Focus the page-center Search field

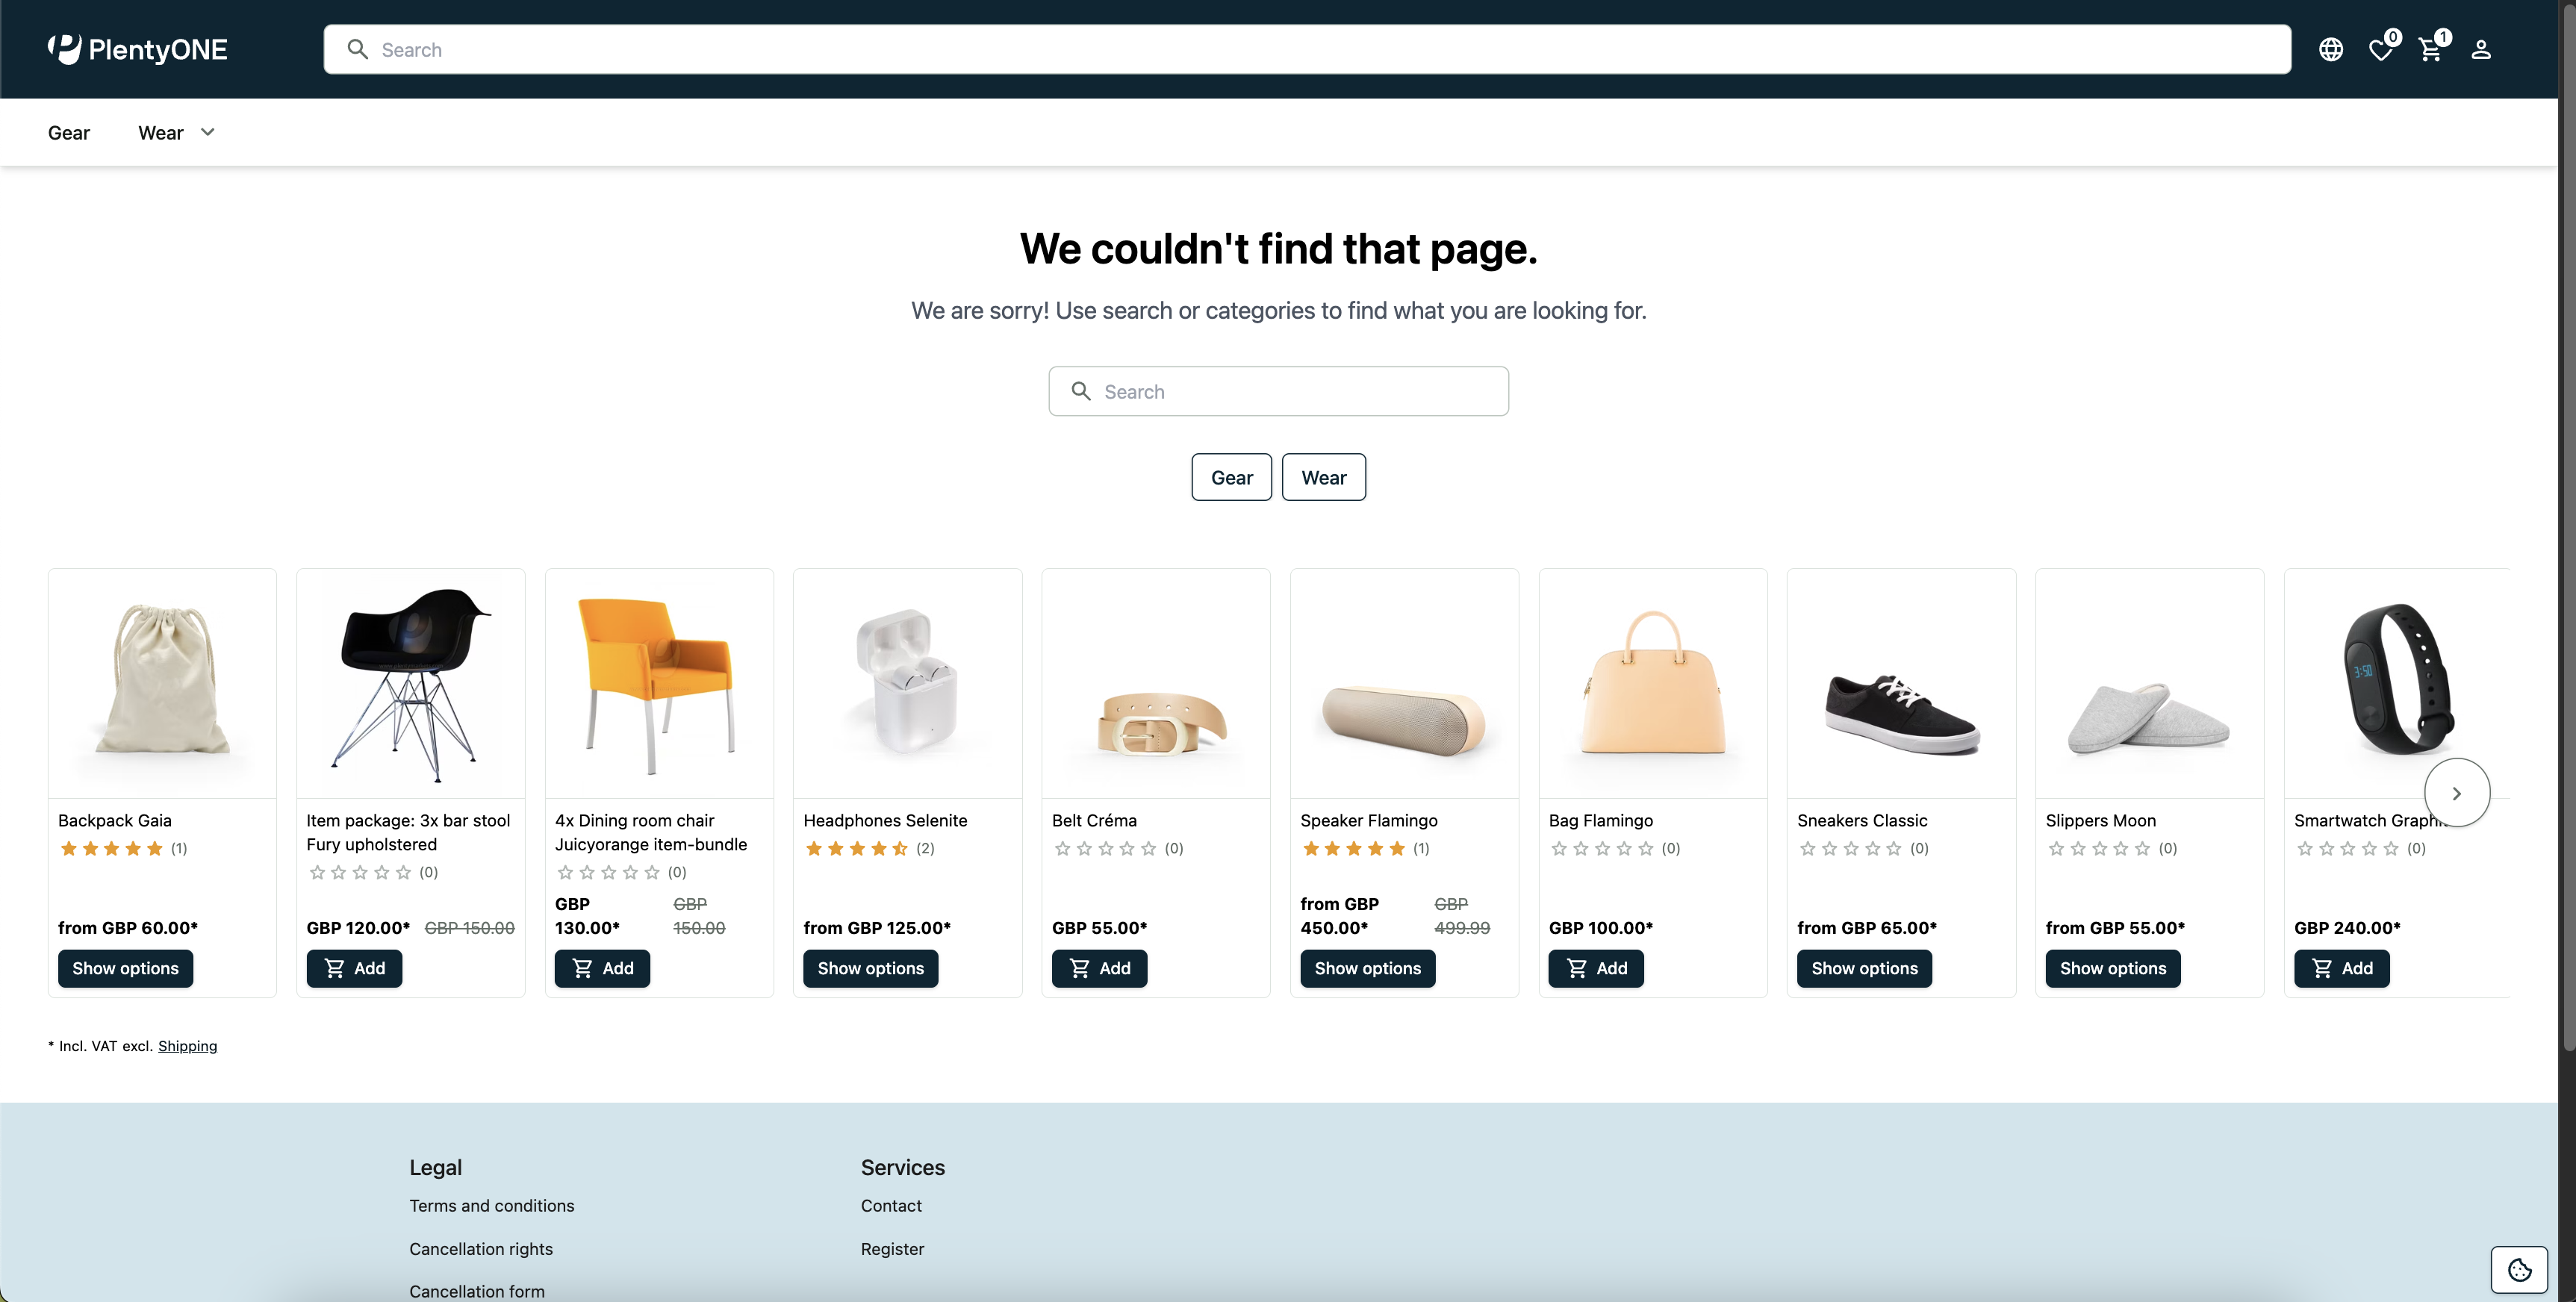(x=1279, y=391)
